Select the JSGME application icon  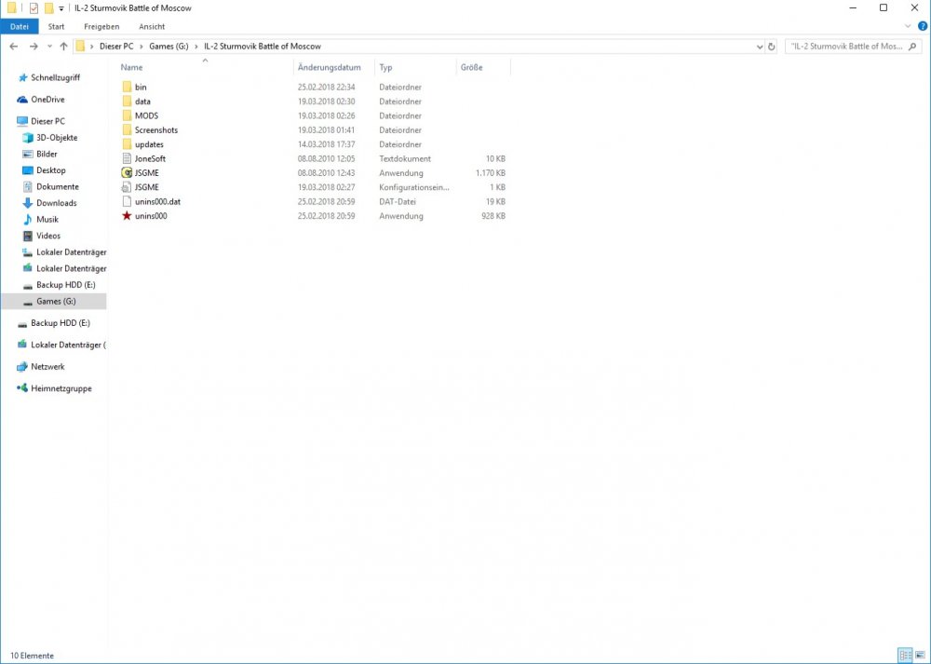point(127,173)
